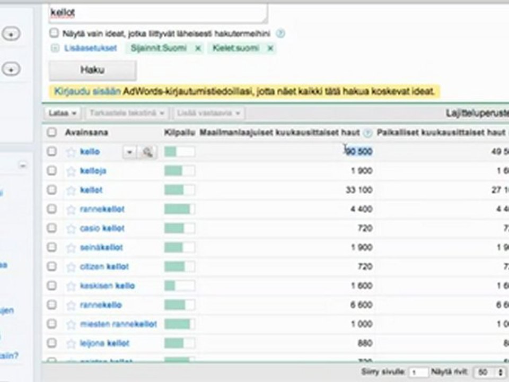
Task: Check the box for kellot row
Action: click(x=51, y=190)
